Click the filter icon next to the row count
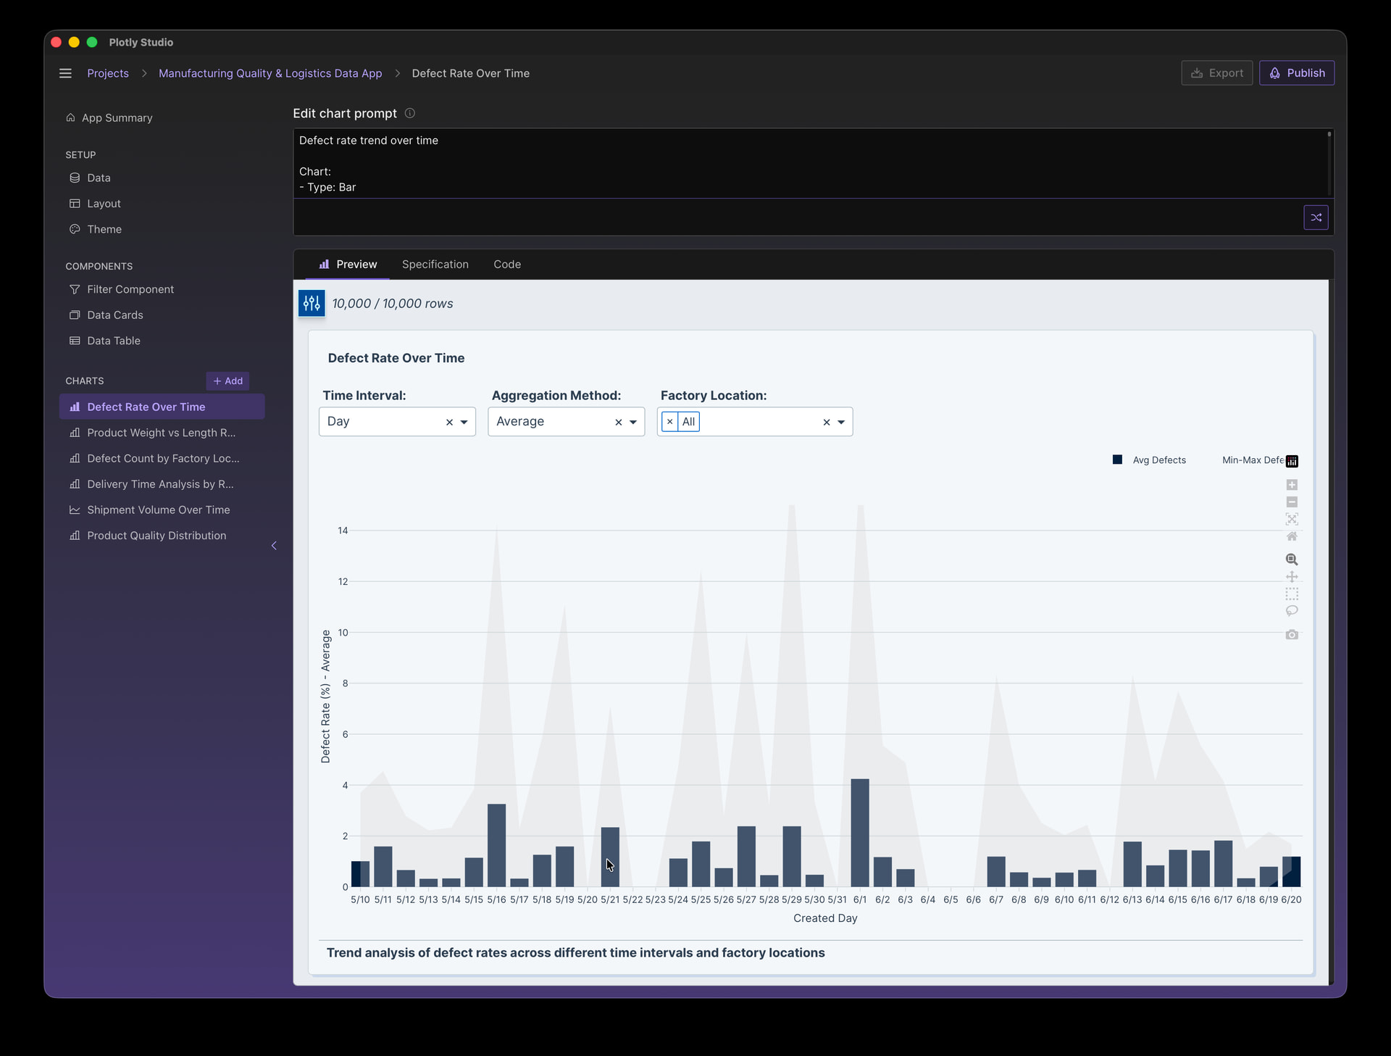 click(x=312, y=303)
